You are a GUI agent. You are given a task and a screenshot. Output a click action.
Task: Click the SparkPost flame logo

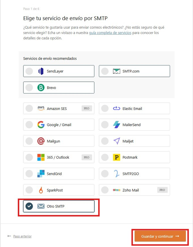(41, 190)
